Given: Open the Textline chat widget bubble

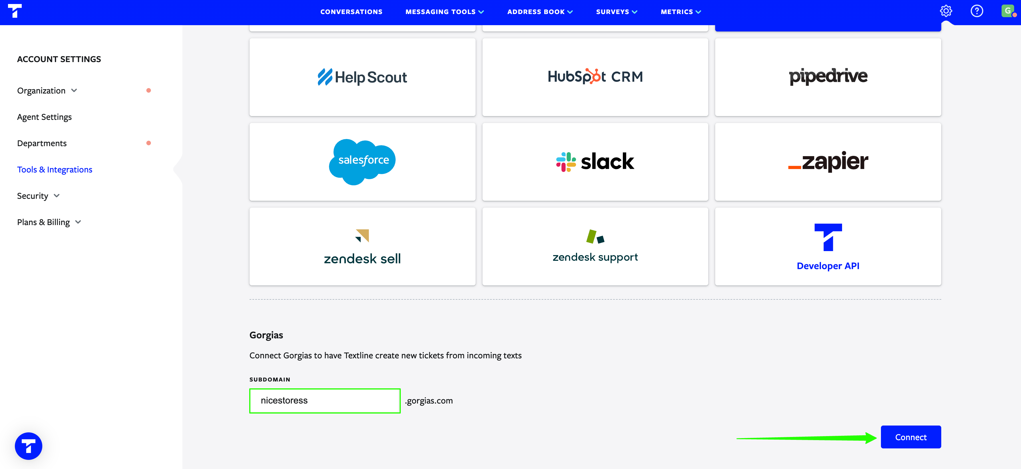Looking at the screenshot, I should [29, 446].
